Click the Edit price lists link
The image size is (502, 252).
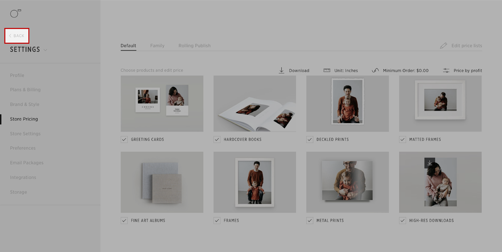tap(467, 46)
